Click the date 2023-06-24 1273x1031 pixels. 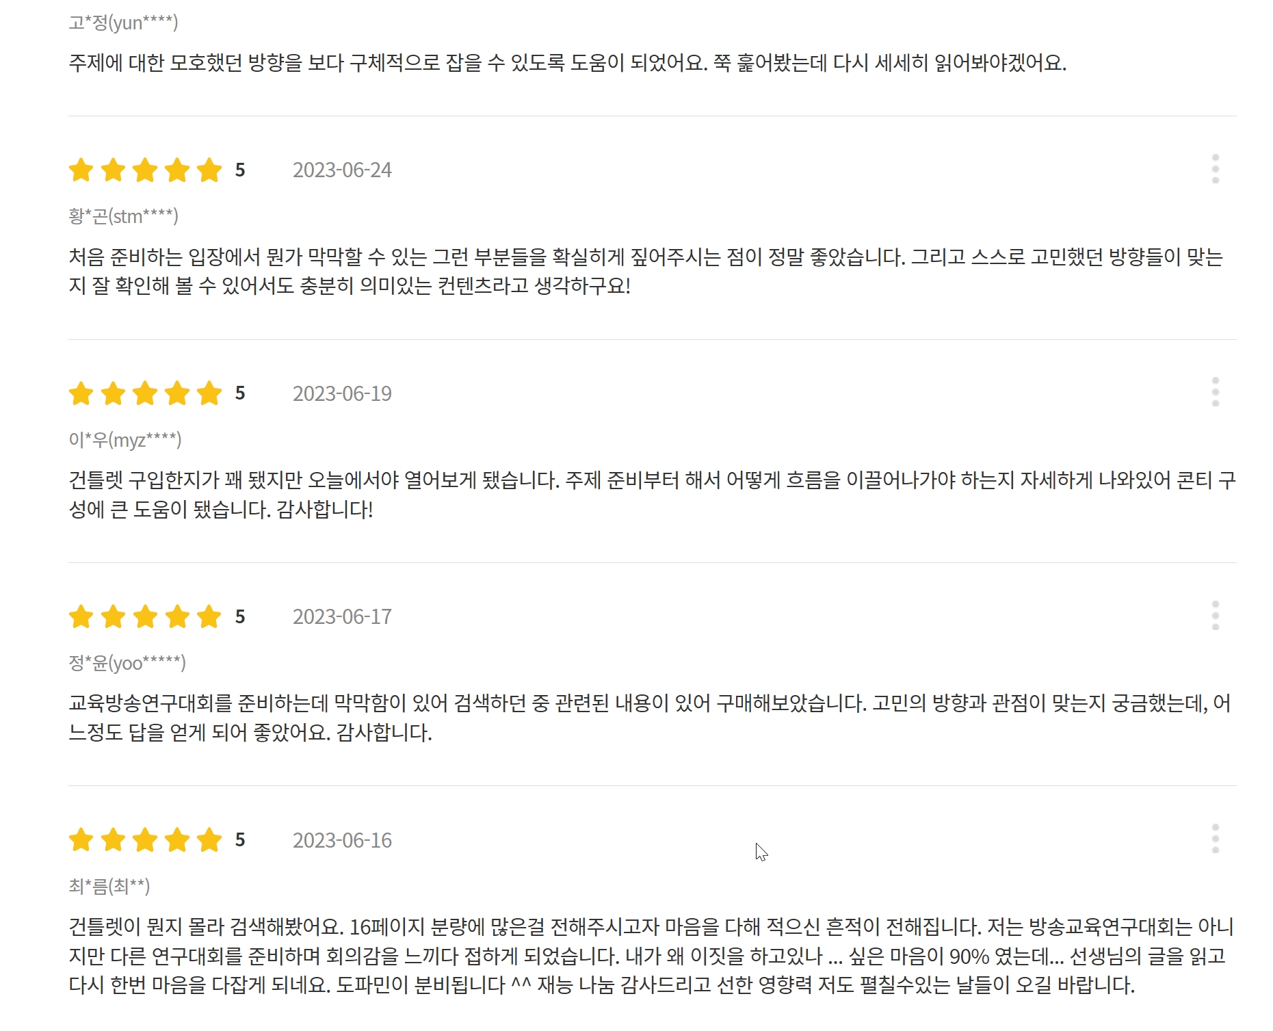pos(342,170)
